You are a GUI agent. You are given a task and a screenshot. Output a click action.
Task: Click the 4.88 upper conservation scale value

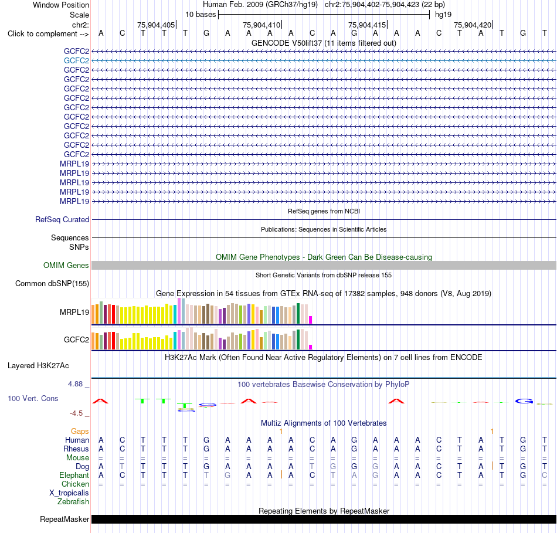[x=75, y=384]
